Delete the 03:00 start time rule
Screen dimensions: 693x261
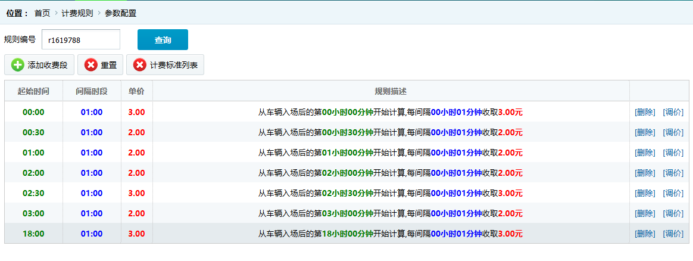point(645,213)
